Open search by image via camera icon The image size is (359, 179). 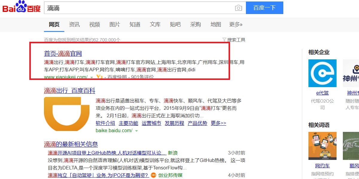click(x=238, y=8)
